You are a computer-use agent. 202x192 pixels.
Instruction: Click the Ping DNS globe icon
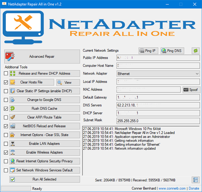[x=164, y=51]
